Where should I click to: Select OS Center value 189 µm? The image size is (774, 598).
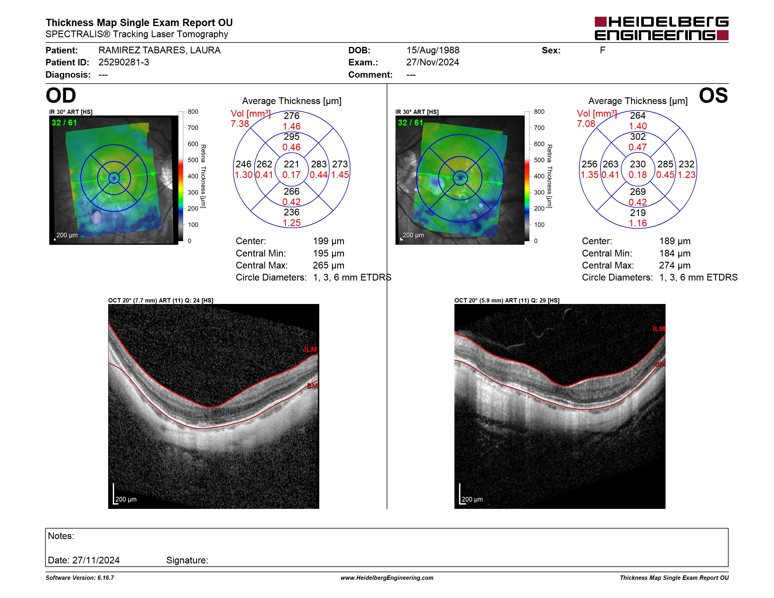tap(675, 241)
